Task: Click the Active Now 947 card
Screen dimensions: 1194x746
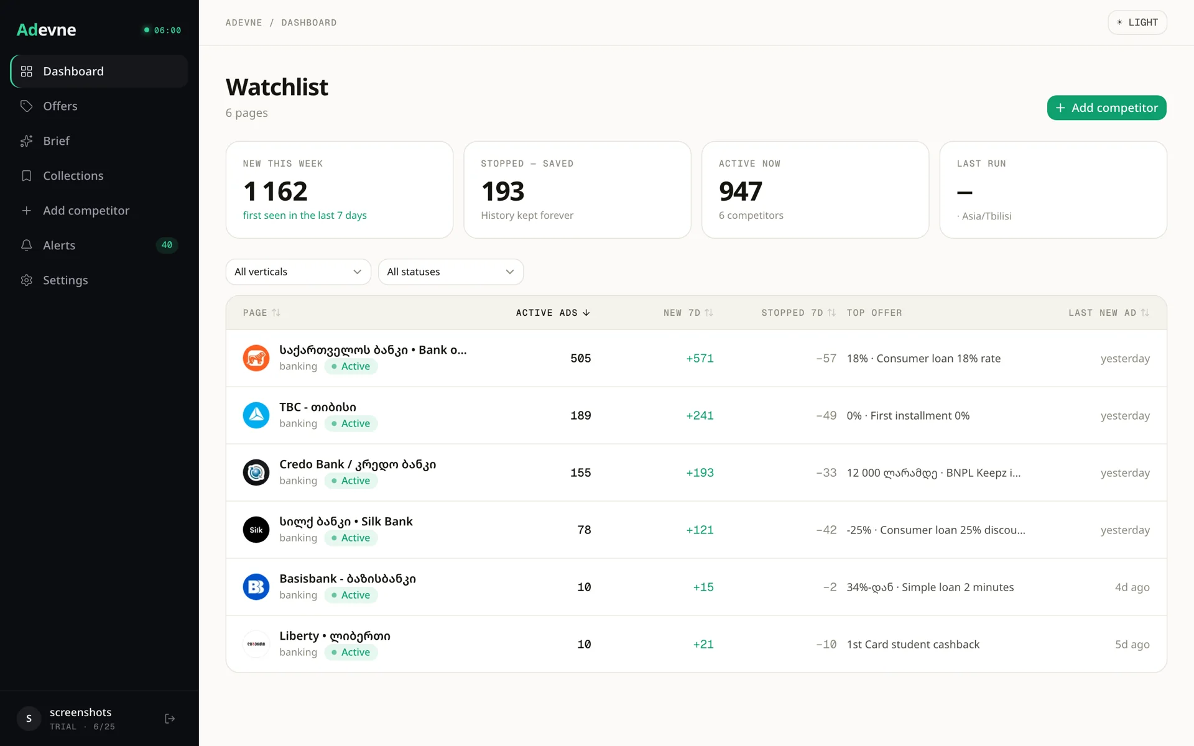Action: click(x=815, y=190)
